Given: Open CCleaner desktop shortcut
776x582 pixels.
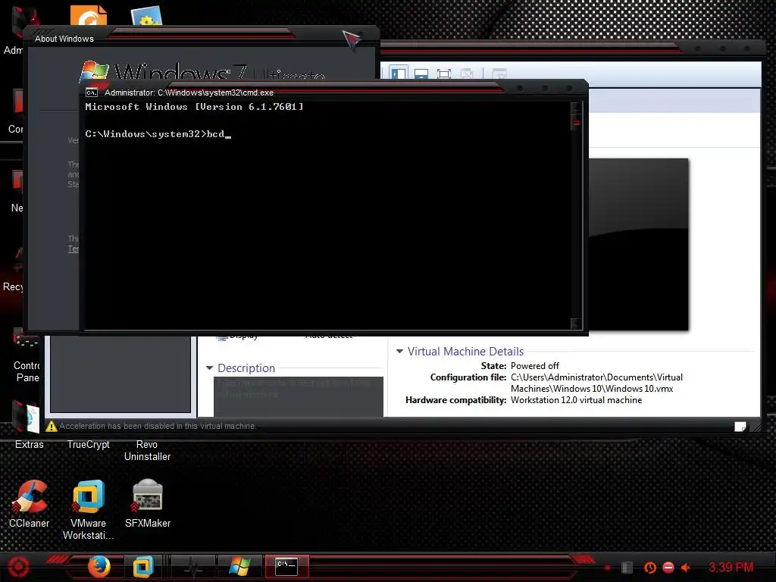Looking at the screenshot, I should coord(30,504).
